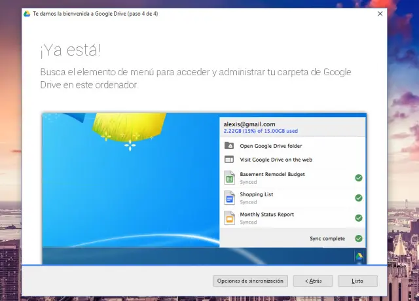The height and width of the screenshot is (301, 419).
Task: Click the 2.22GB of 15.00GB used text
Action: point(261,131)
